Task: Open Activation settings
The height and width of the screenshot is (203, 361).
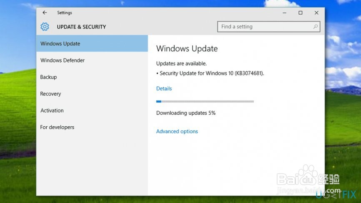Action: point(92,110)
